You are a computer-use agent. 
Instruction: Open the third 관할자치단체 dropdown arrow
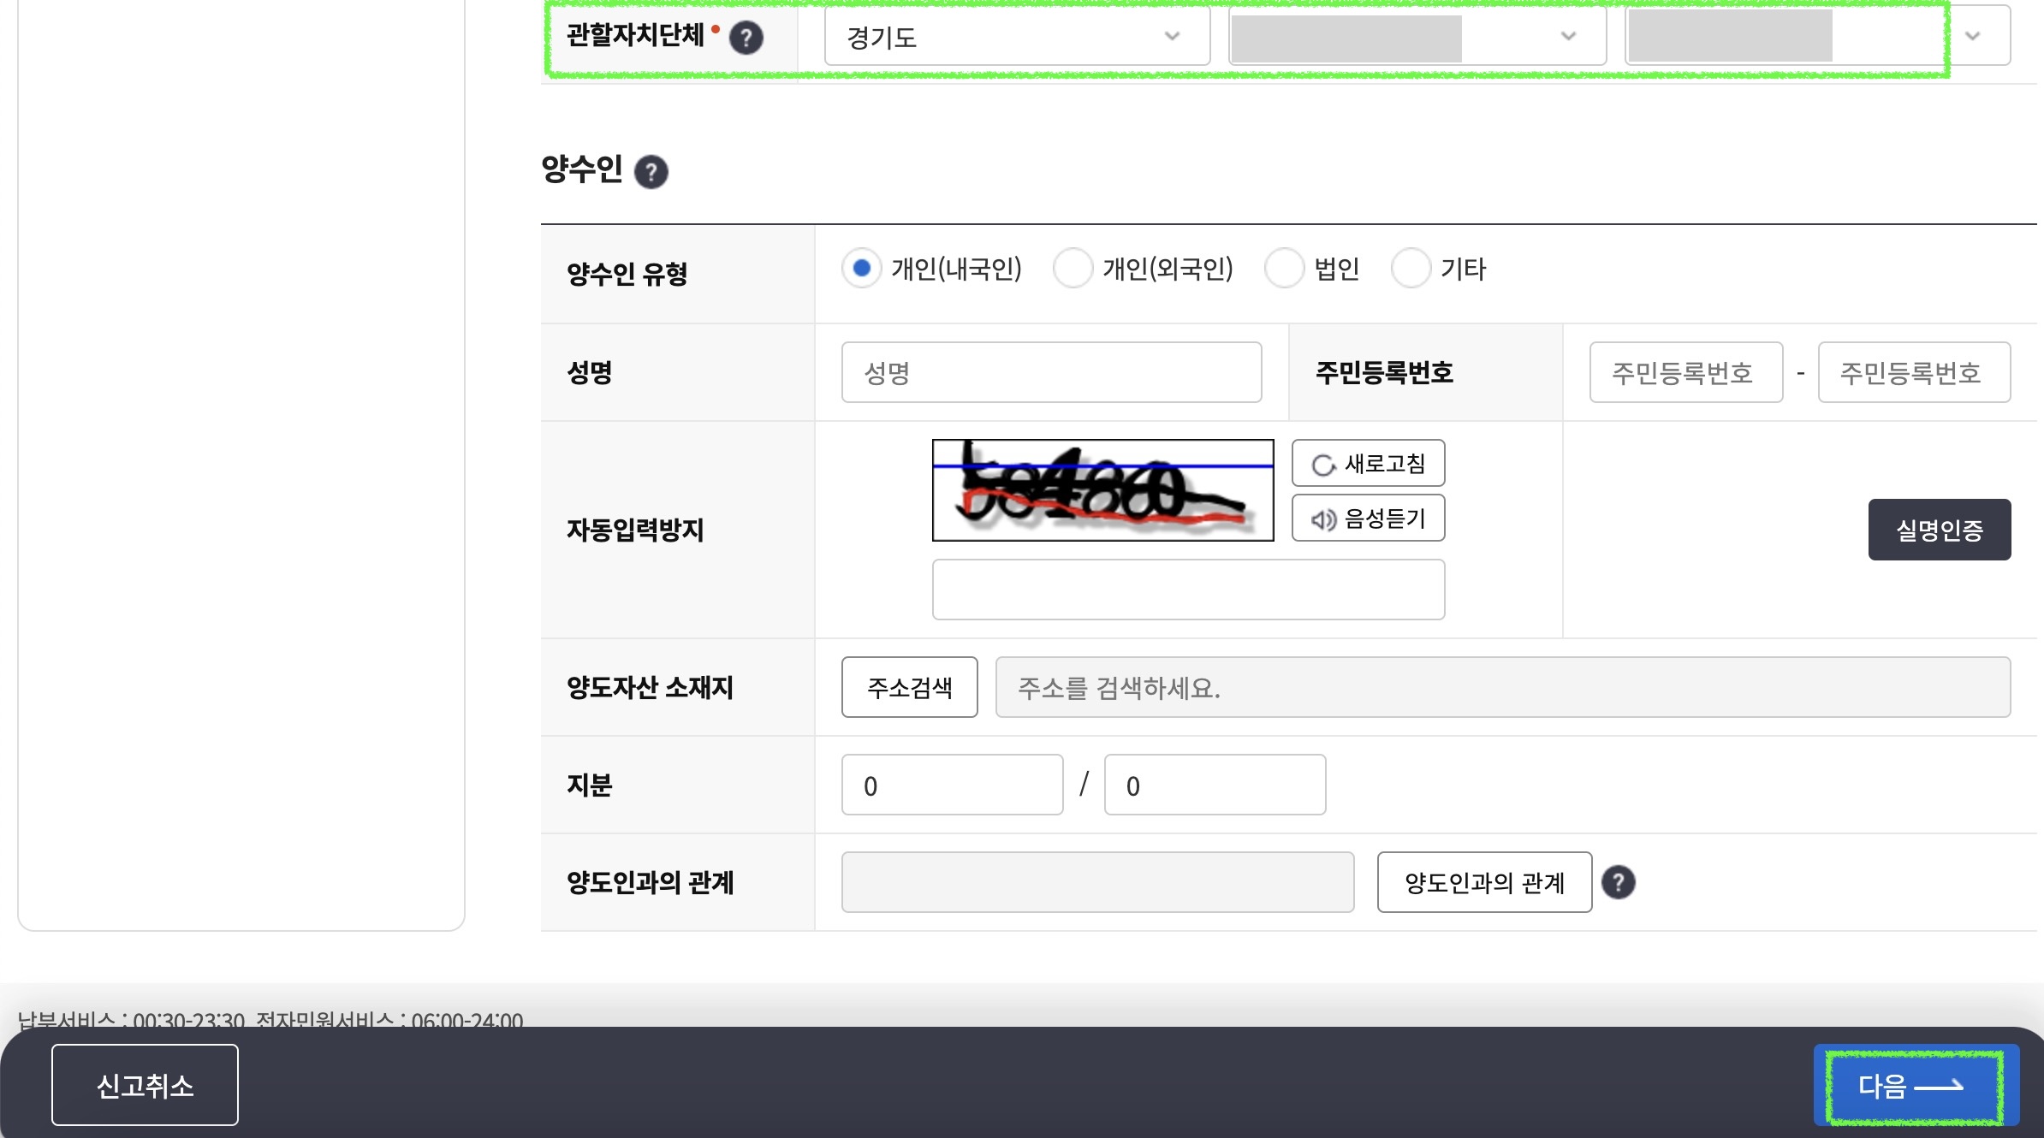point(1972,37)
